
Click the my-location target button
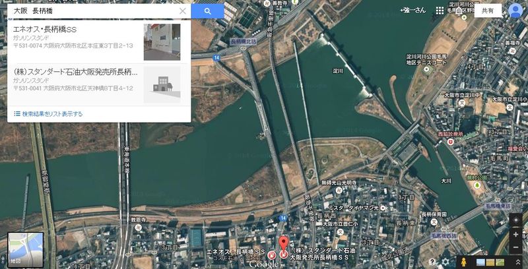tap(515, 221)
